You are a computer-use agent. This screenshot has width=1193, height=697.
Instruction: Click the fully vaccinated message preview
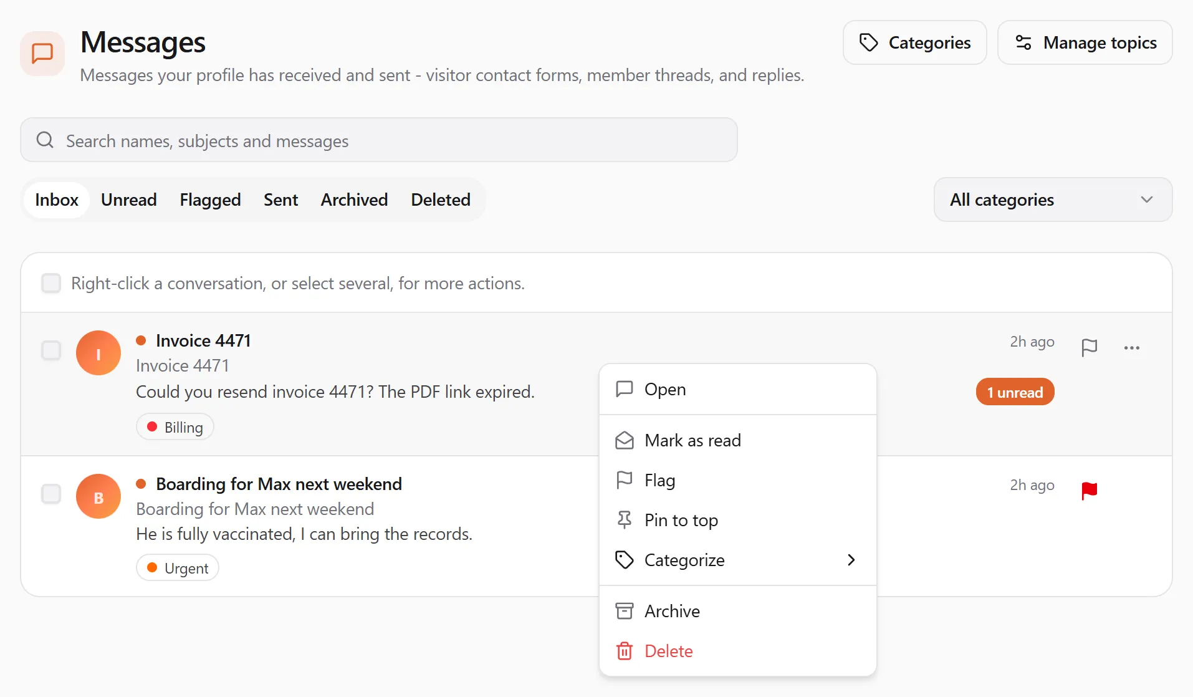[x=304, y=534]
